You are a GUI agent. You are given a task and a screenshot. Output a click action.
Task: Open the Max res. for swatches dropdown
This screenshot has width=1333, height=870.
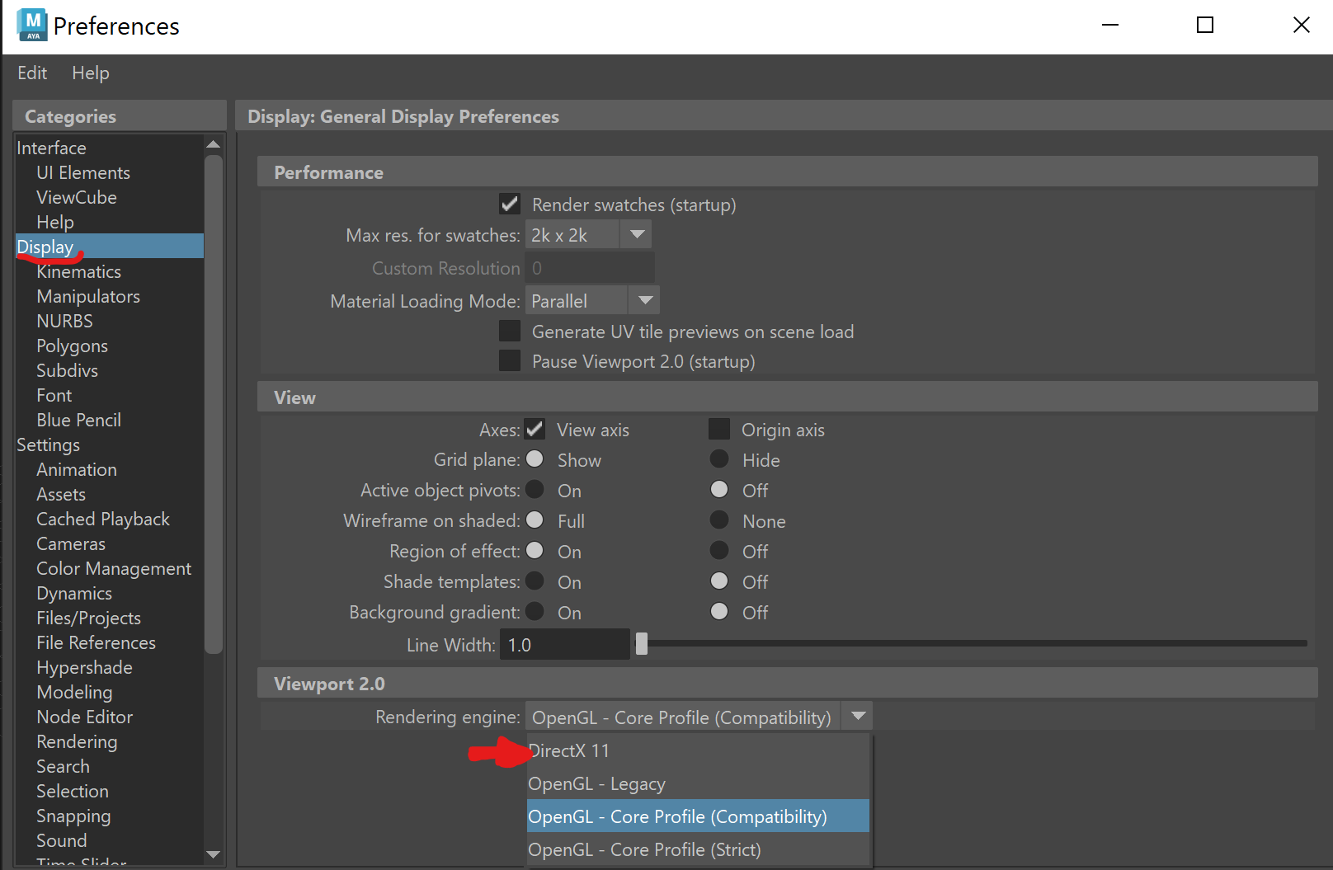(635, 234)
